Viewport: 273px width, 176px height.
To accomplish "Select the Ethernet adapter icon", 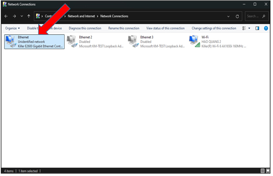I will coord(11,41).
